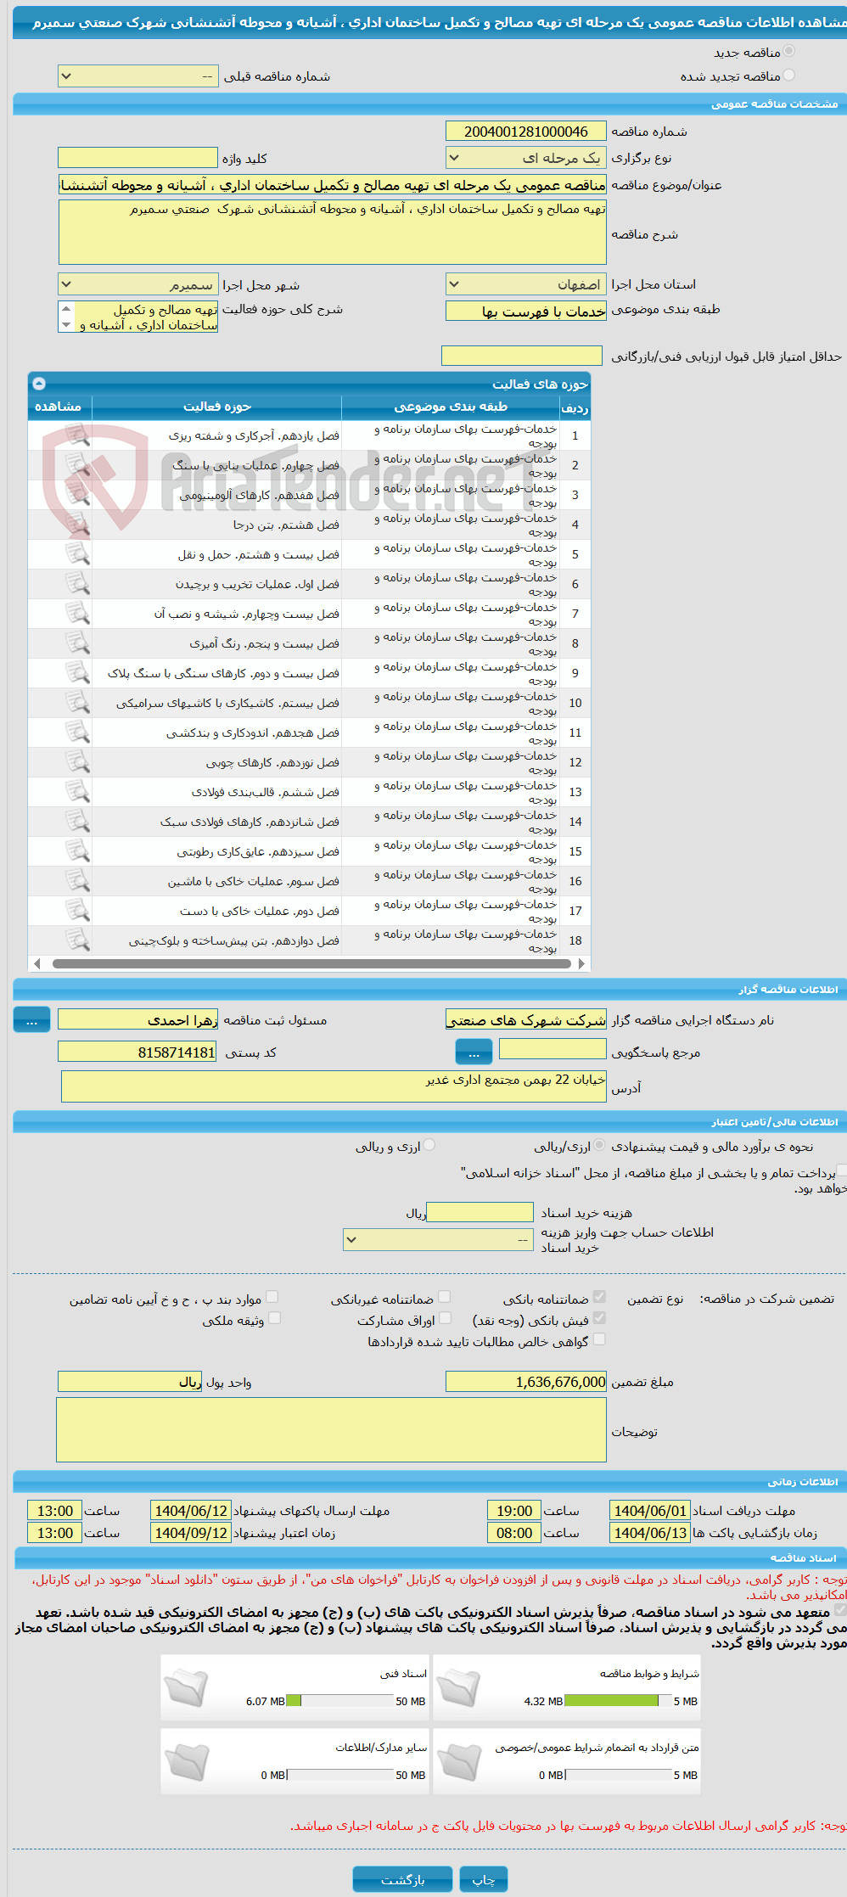The height and width of the screenshot is (1897, 847).
Task: Open the شماره مناقصه قبلی dropdown
Action: (x=138, y=76)
